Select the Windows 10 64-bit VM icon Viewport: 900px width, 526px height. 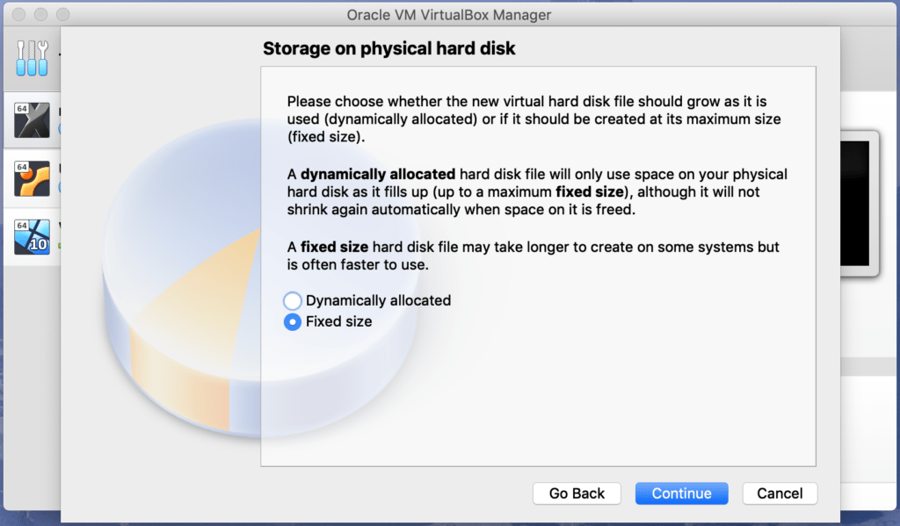tap(33, 237)
